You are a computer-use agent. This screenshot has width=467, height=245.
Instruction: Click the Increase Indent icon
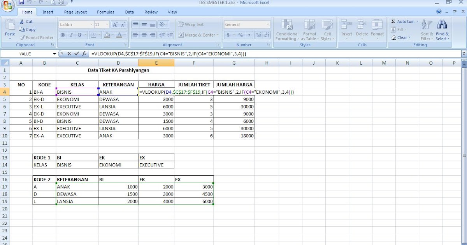tap(170, 35)
